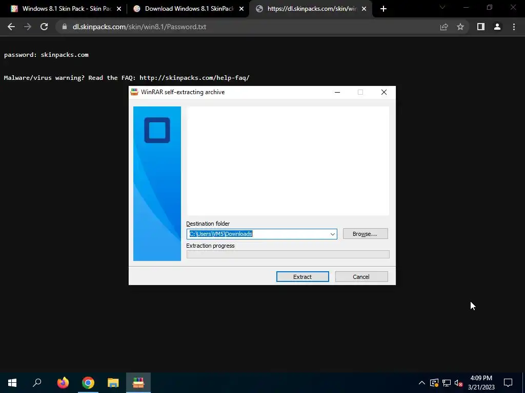Open the Browse... folder picker

pos(365,234)
